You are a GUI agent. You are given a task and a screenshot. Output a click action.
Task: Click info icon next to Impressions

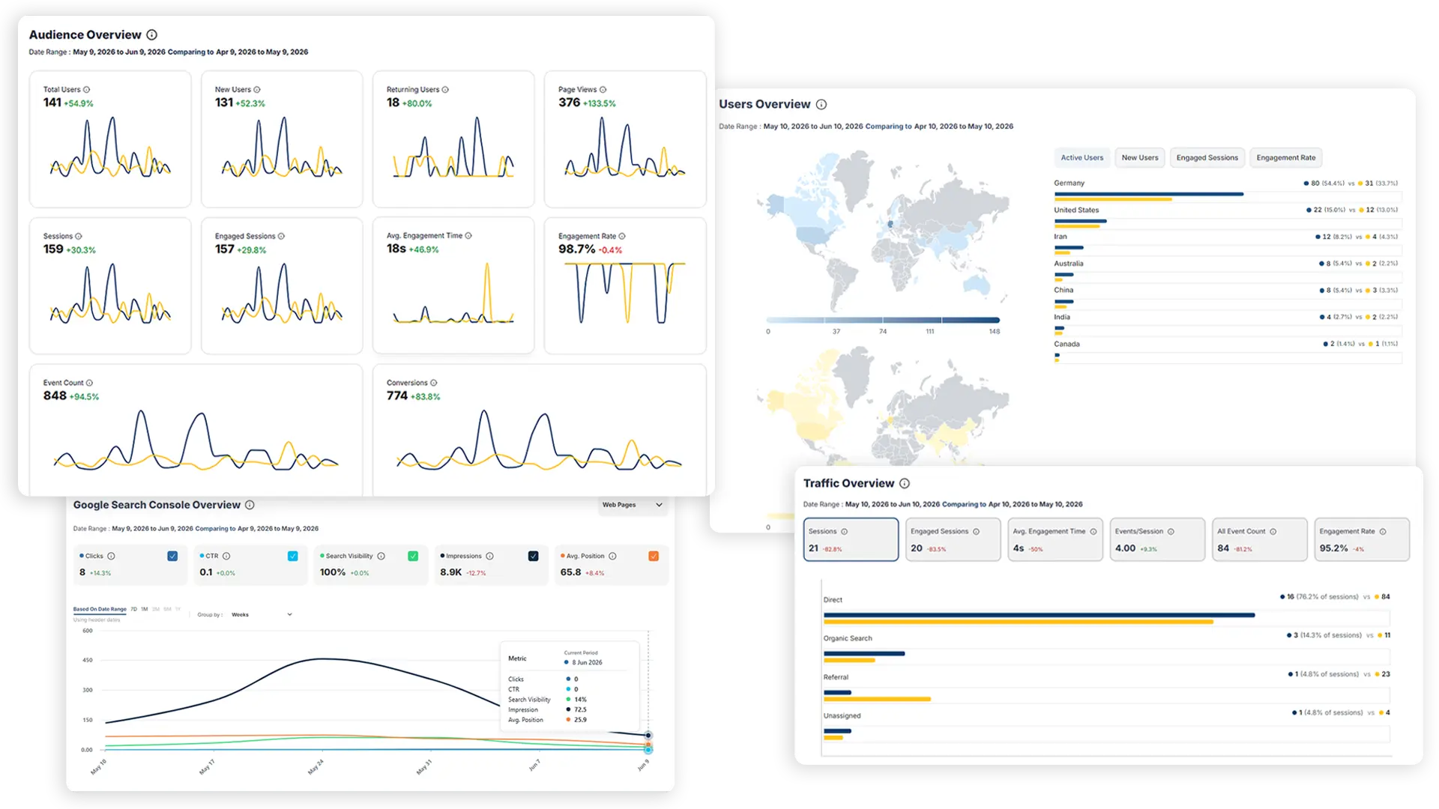tap(490, 556)
